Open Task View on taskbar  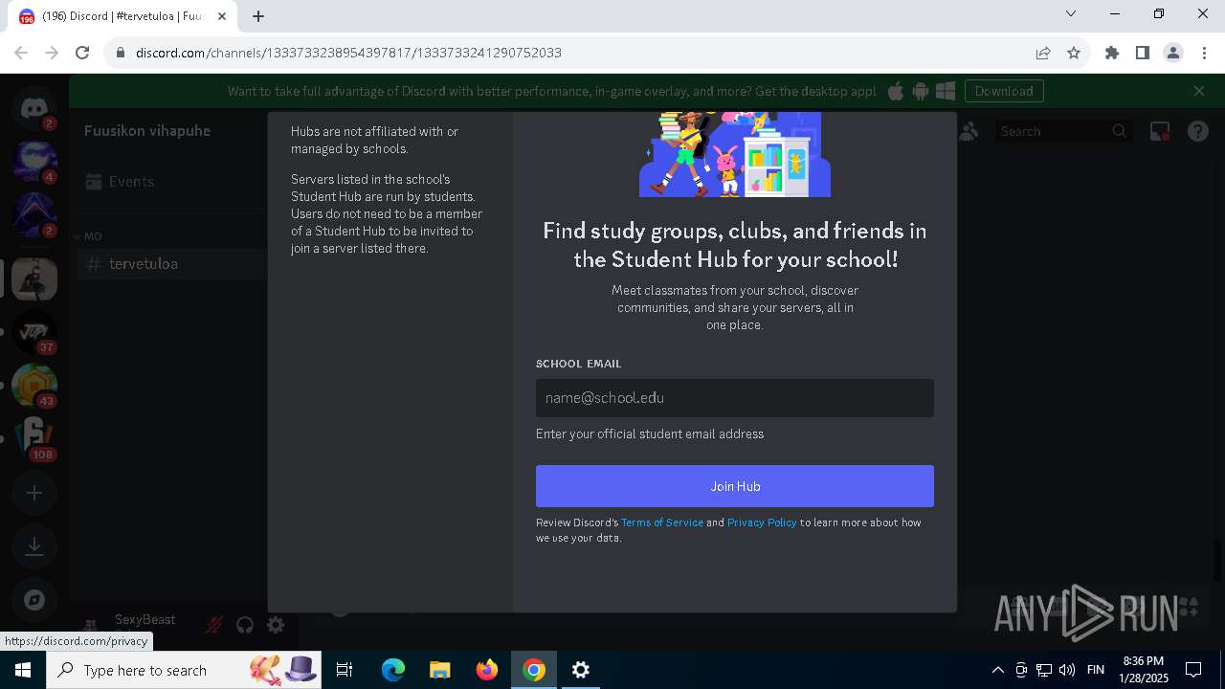tap(345, 670)
